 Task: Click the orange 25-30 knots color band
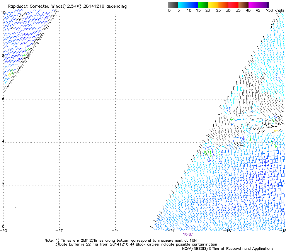(223, 5)
